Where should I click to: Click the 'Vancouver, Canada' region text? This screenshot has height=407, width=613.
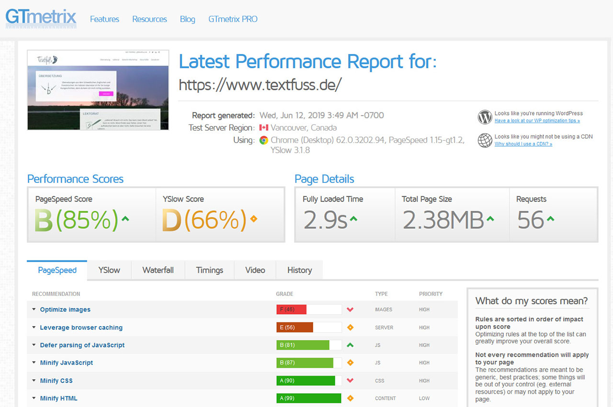click(x=304, y=128)
